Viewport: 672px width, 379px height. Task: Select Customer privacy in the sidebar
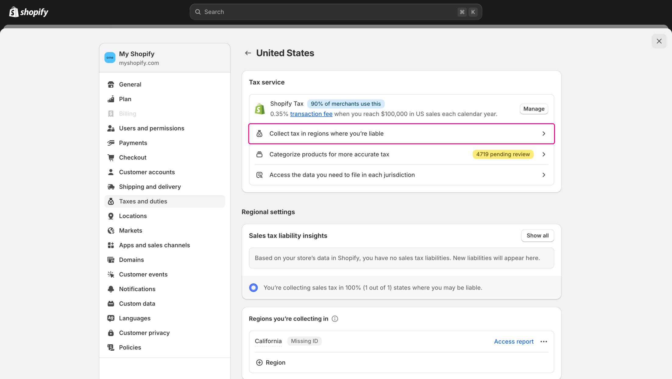144,333
